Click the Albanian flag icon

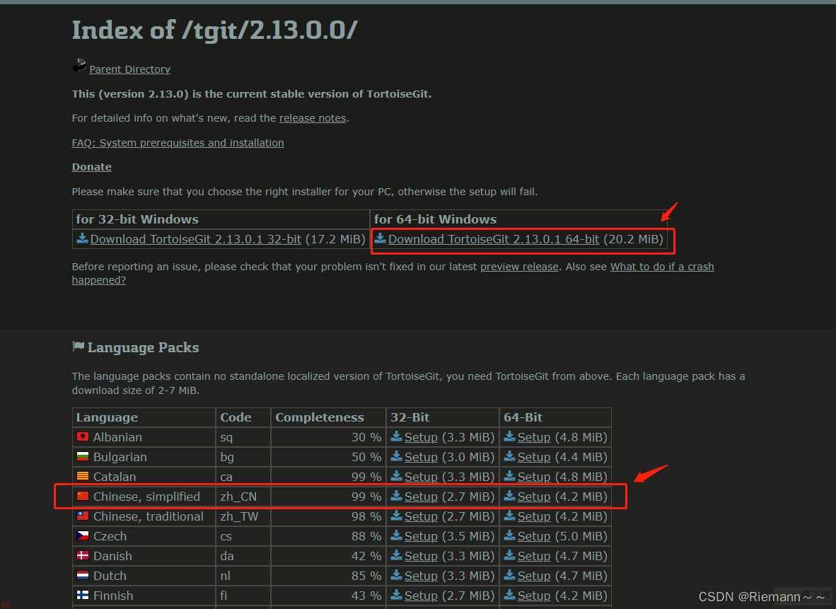pyautogui.click(x=83, y=436)
